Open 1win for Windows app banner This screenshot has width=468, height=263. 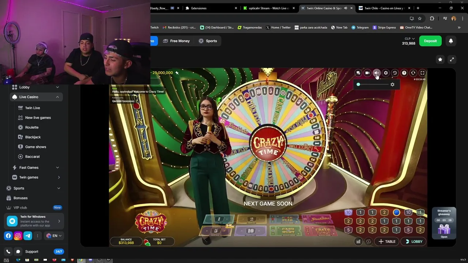pyautogui.click(x=35, y=221)
